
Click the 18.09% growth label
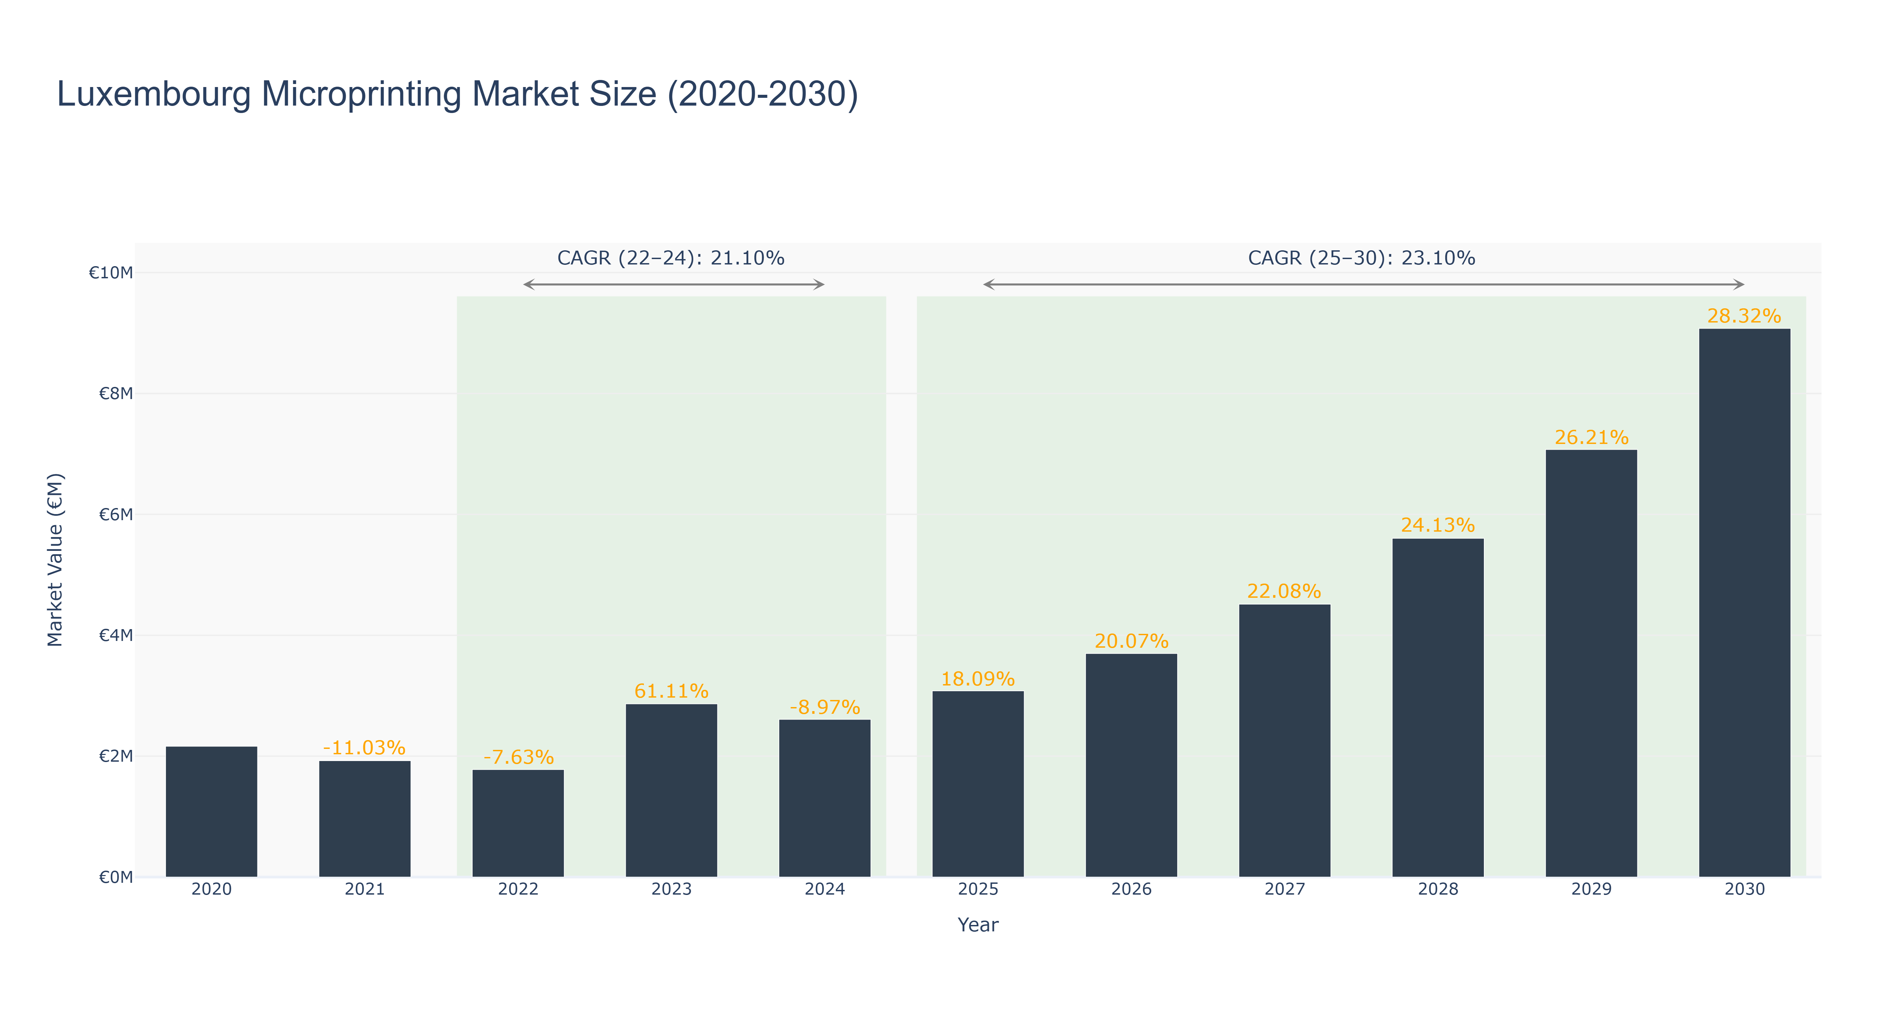point(978,679)
